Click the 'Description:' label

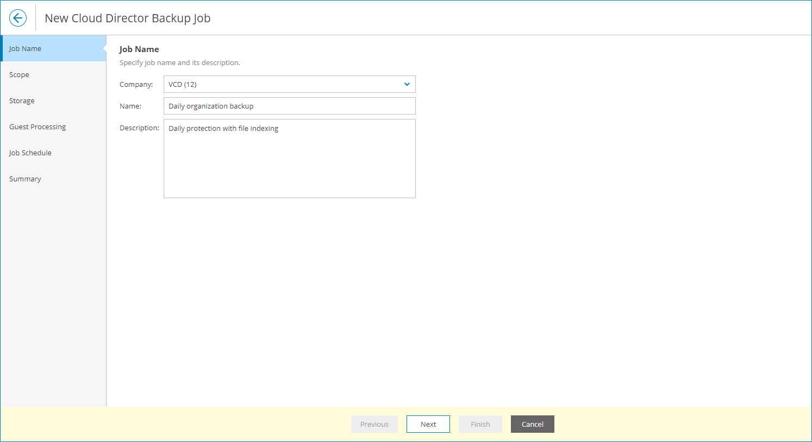140,128
